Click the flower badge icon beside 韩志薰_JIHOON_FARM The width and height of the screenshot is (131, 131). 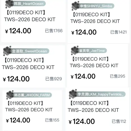pos(10,95)
